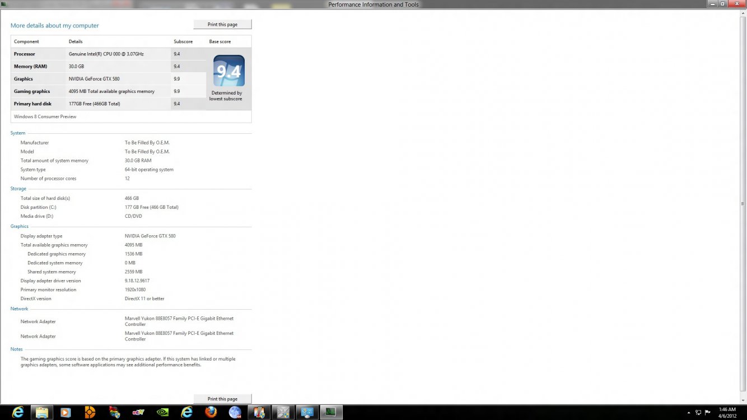Click the Network section heading
Viewport: 747px width, 420px height.
tap(19, 309)
